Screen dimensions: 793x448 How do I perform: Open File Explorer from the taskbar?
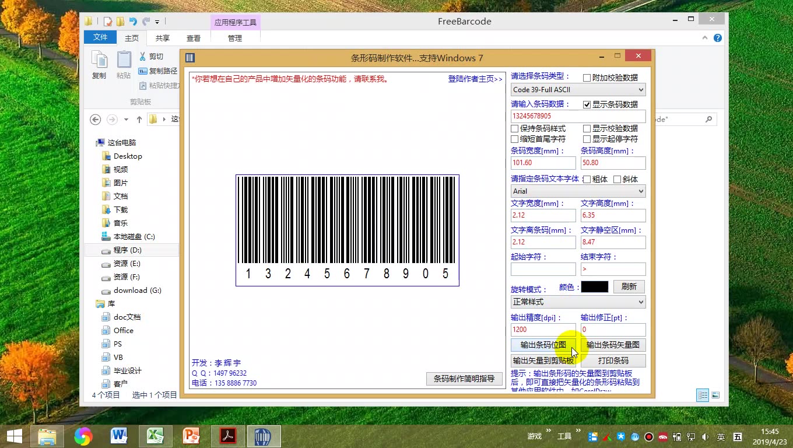tap(47, 436)
